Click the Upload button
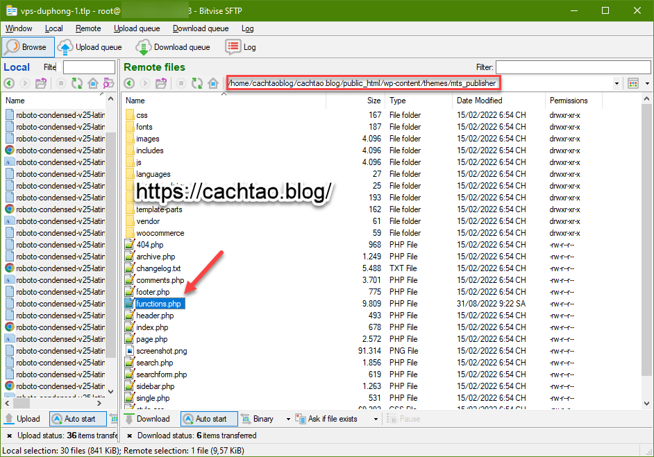This screenshot has width=654, height=457. (x=23, y=419)
